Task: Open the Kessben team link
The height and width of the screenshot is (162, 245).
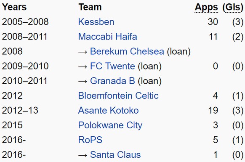Action: (x=96, y=22)
